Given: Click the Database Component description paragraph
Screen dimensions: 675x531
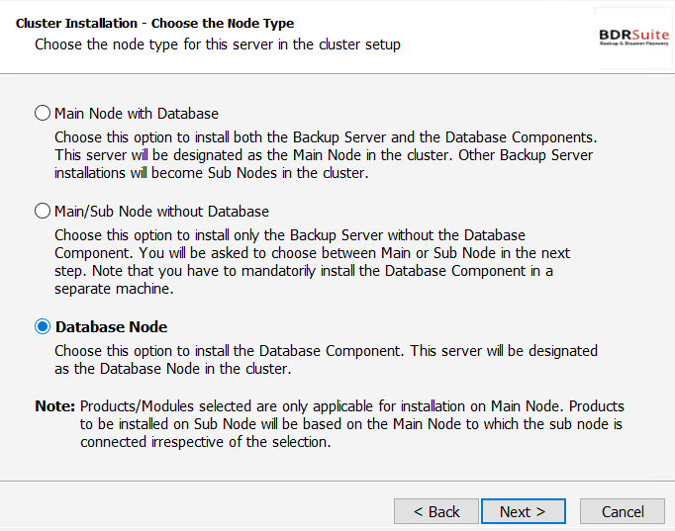Looking at the screenshot, I should pos(326,360).
